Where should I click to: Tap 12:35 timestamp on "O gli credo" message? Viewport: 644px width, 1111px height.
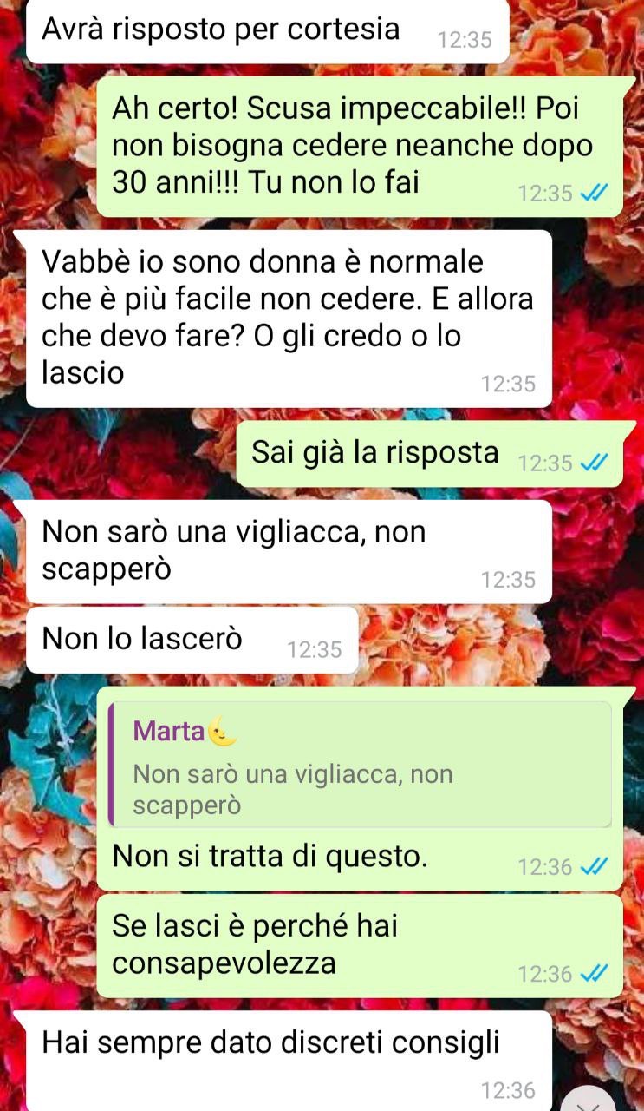[x=509, y=384]
